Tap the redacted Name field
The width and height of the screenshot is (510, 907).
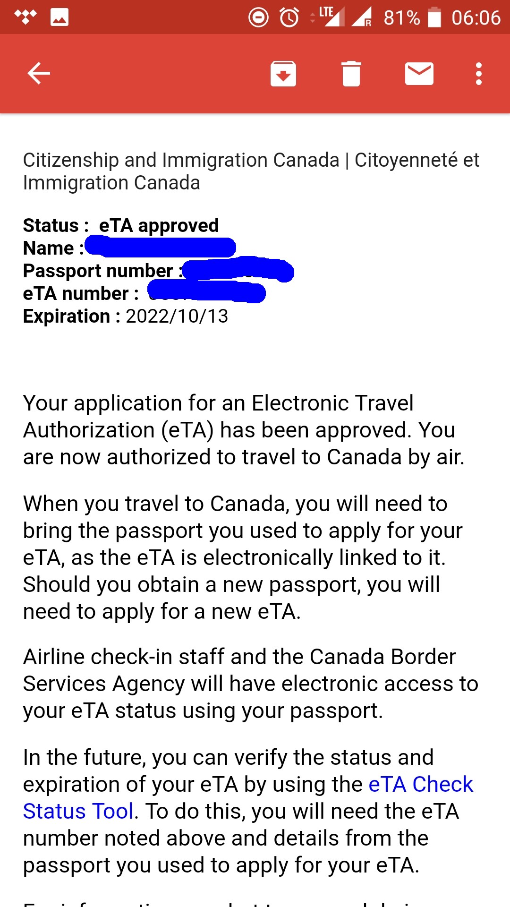pyautogui.click(x=161, y=248)
